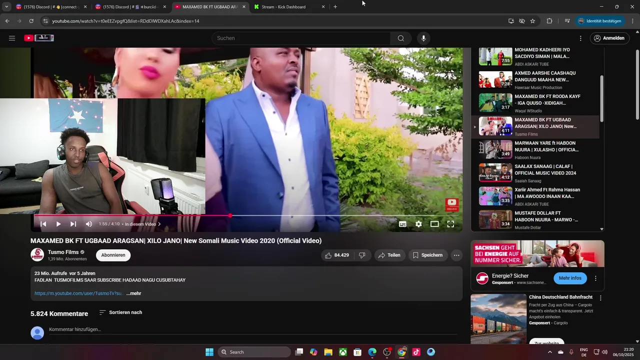
Task: Open options menu for Energie ad
Action: [595, 278]
